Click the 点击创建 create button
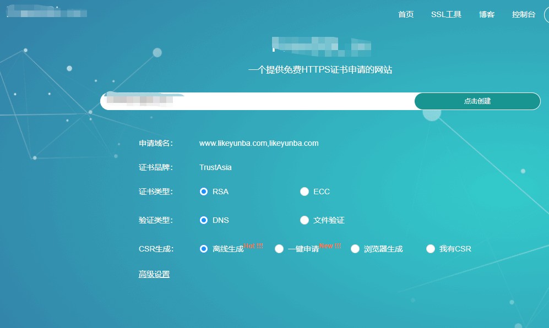This screenshot has width=549, height=328. (x=477, y=101)
